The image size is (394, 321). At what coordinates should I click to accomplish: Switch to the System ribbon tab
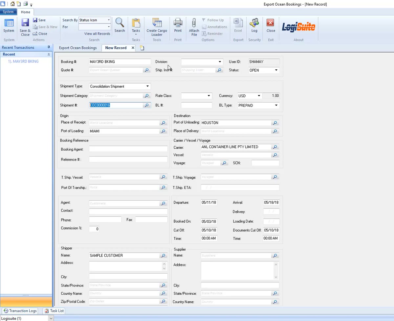[x=8, y=12]
